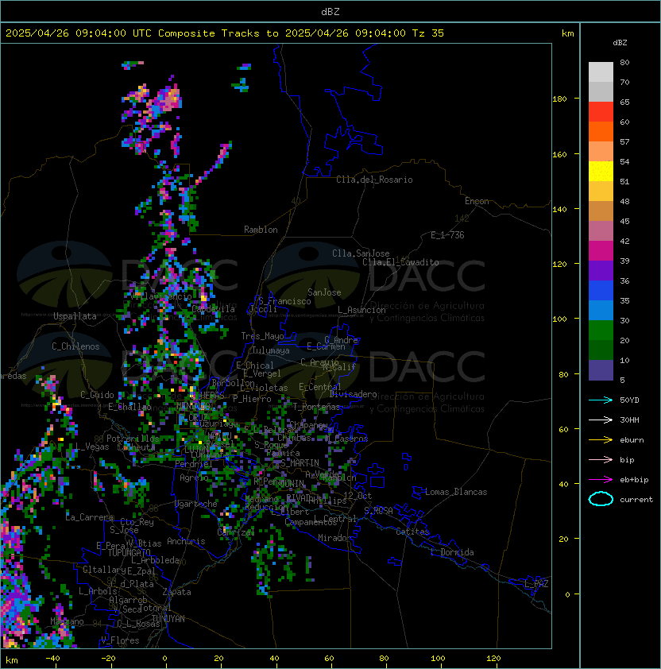Click the cyan 50YD arrow in legend
661x669 pixels.
point(601,400)
